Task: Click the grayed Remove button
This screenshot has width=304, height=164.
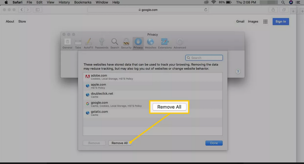Action: pyautogui.click(x=94, y=143)
